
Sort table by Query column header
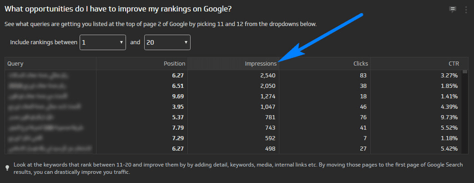[51, 64]
